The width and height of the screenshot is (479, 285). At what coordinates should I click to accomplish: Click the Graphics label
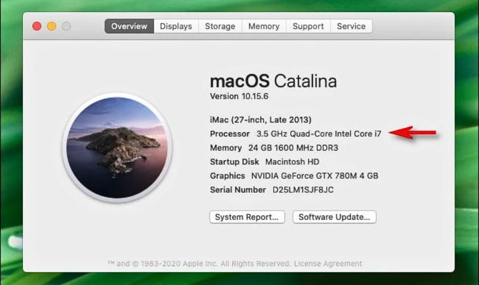click(228, 176)
